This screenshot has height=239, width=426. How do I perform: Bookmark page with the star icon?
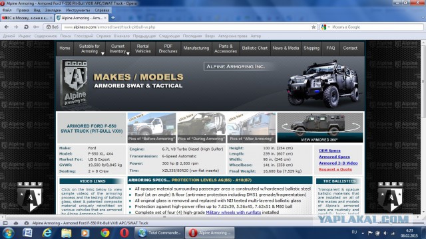tap(314, 27)
